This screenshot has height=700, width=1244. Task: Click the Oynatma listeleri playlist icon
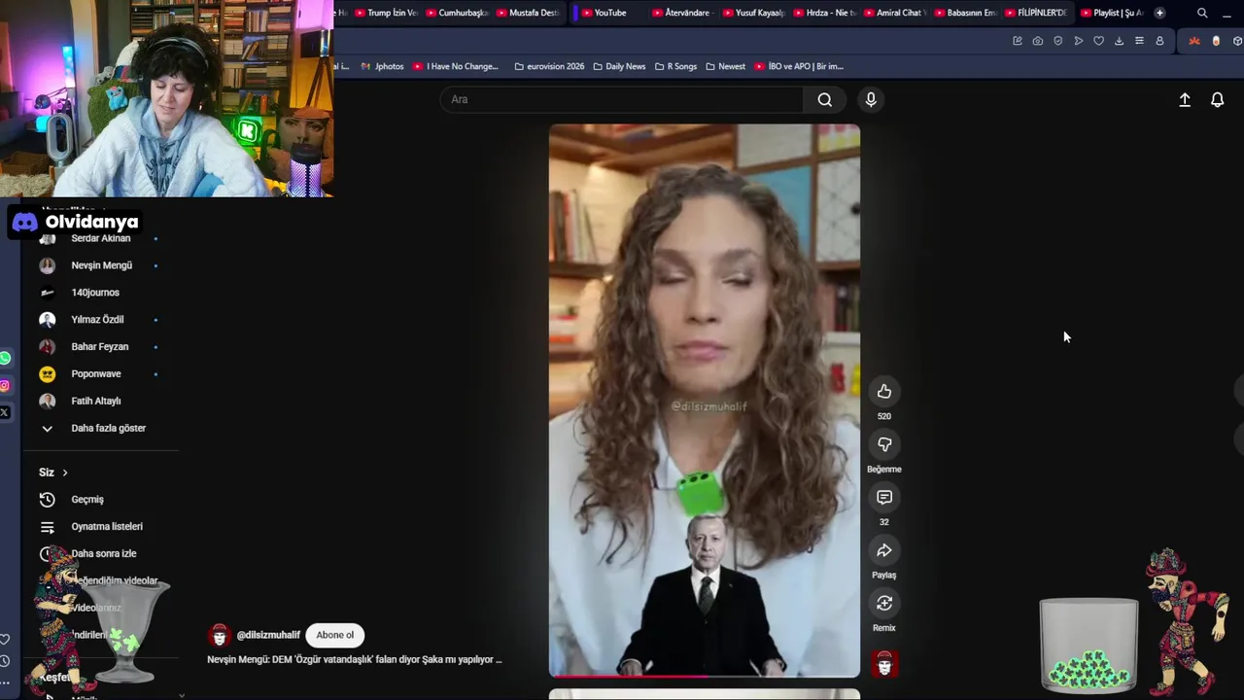click(47, 527)
